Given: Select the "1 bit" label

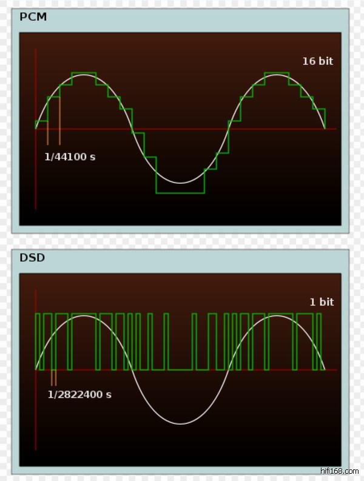Looking at the screenshot, I should 322,302.
